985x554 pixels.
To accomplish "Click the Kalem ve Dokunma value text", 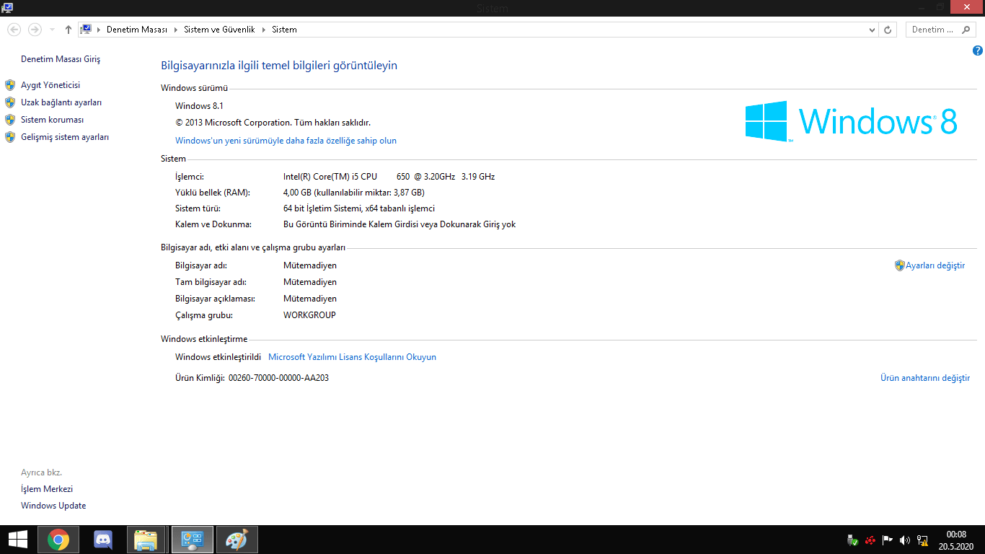I will (399, 224).
